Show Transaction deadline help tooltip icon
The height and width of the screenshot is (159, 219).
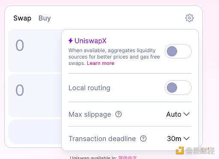[x=143, y=138]
